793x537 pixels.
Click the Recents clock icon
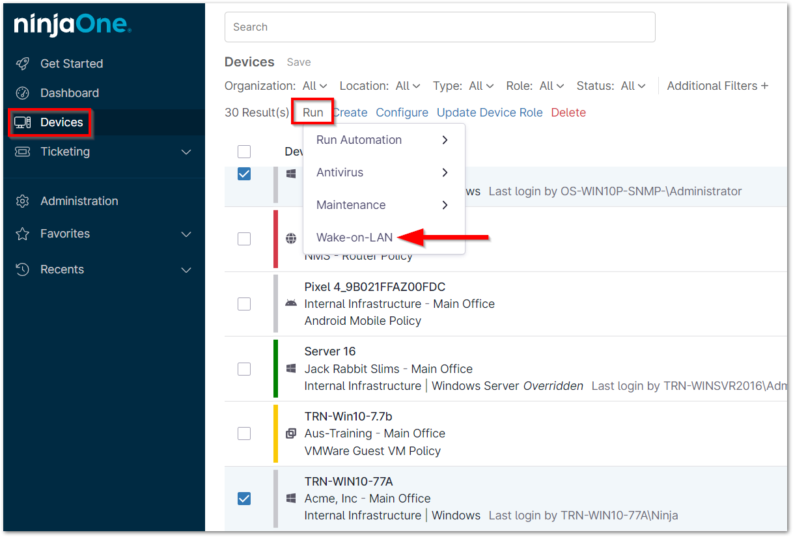click(23, 269)
